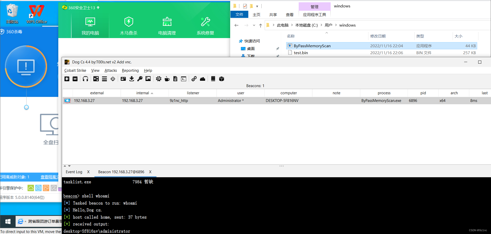The height and width of the screenshot is (234, 491).
Task: Click Internet Explorer taskbar item
Action: (x=39, y=221)
